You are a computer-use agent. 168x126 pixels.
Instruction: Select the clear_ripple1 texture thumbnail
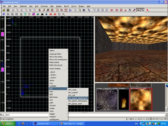click(x=107, y=99)
